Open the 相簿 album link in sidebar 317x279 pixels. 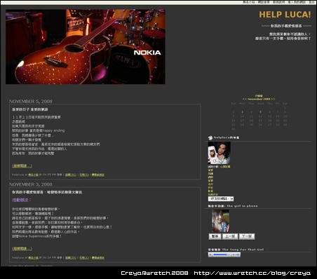coord(210,174)
